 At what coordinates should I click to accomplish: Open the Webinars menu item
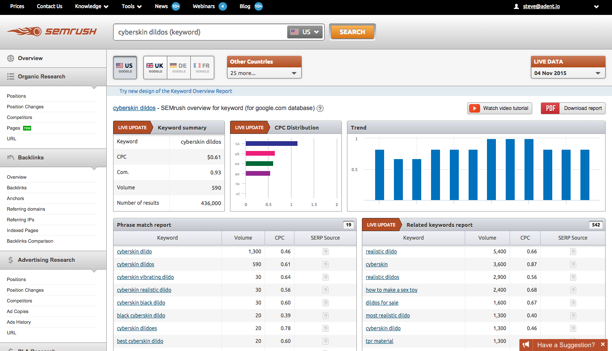pos(204,6)
